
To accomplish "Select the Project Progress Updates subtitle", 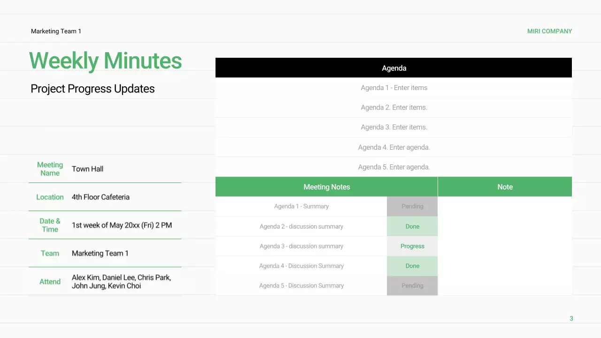I will pyautogui.click(x=92, y=89).
